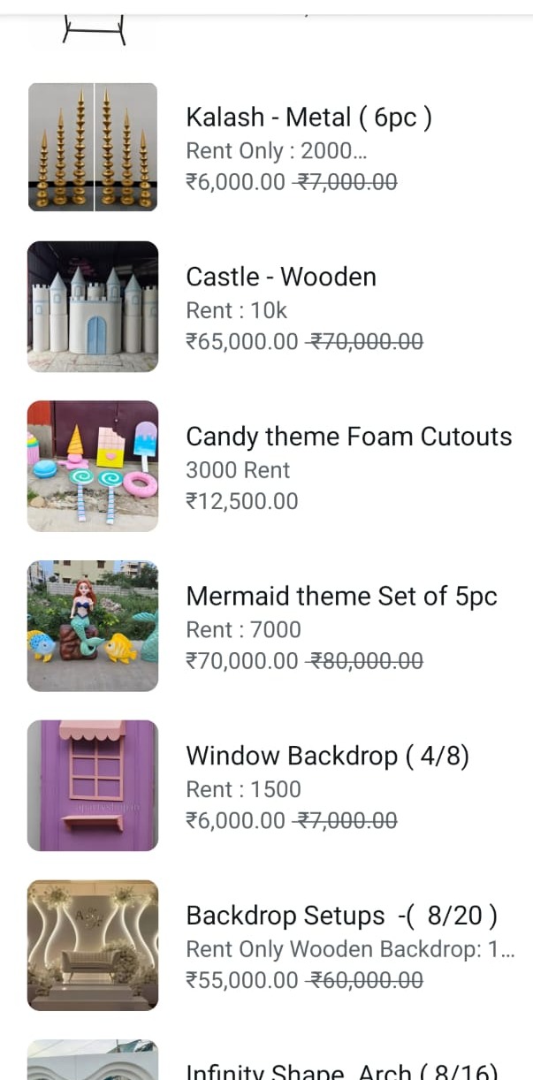Screen dimensions: 533x1080
Task: Expand the truncated "Rent Only : 2000…" description
Action: pos(277,151)
